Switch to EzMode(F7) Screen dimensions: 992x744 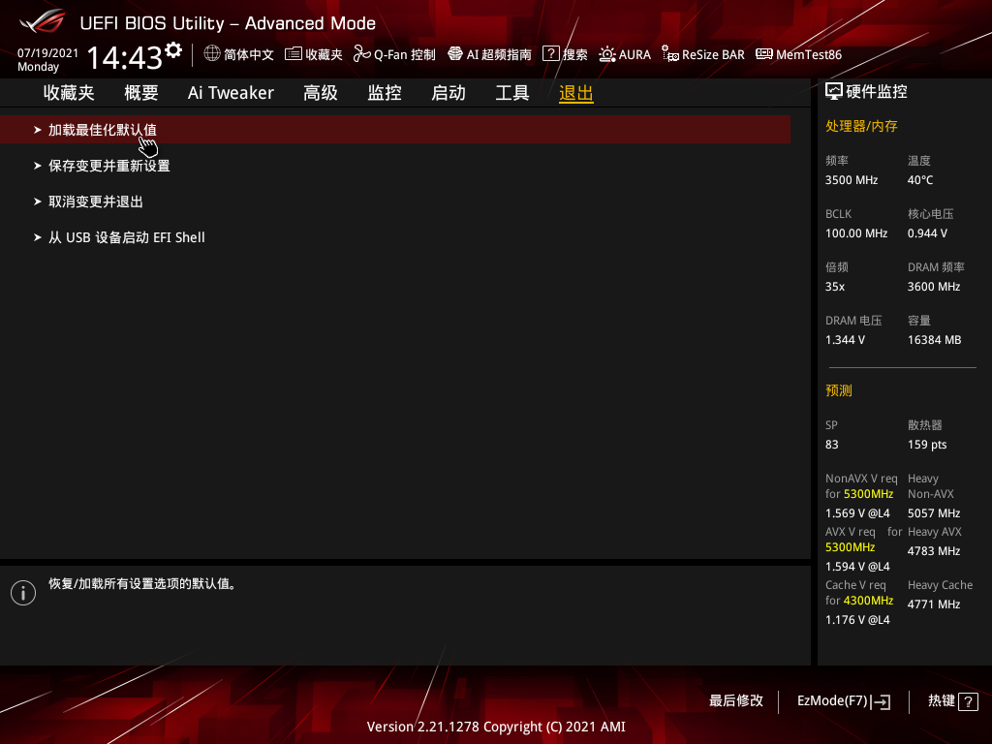coord(844,701)
